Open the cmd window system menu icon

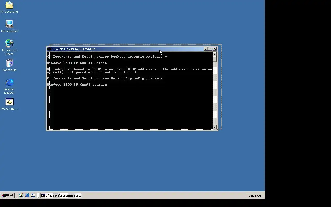pos(49,49)
